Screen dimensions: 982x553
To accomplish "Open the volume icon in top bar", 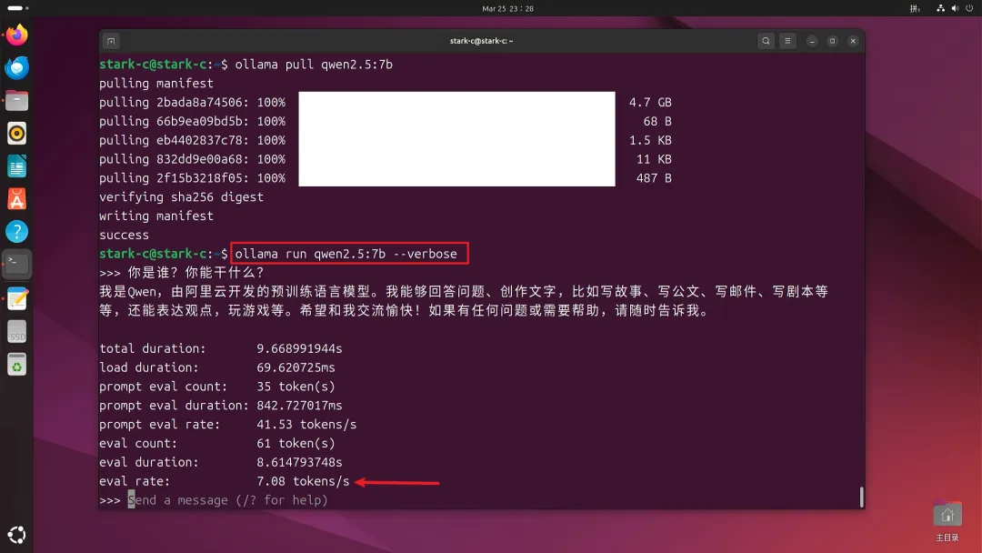I will (x=955, y=9).
